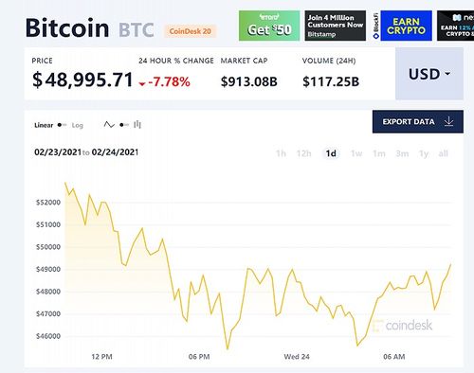Click the download arrow icon on Export Data
474x373 pixels.
[448, 121]
